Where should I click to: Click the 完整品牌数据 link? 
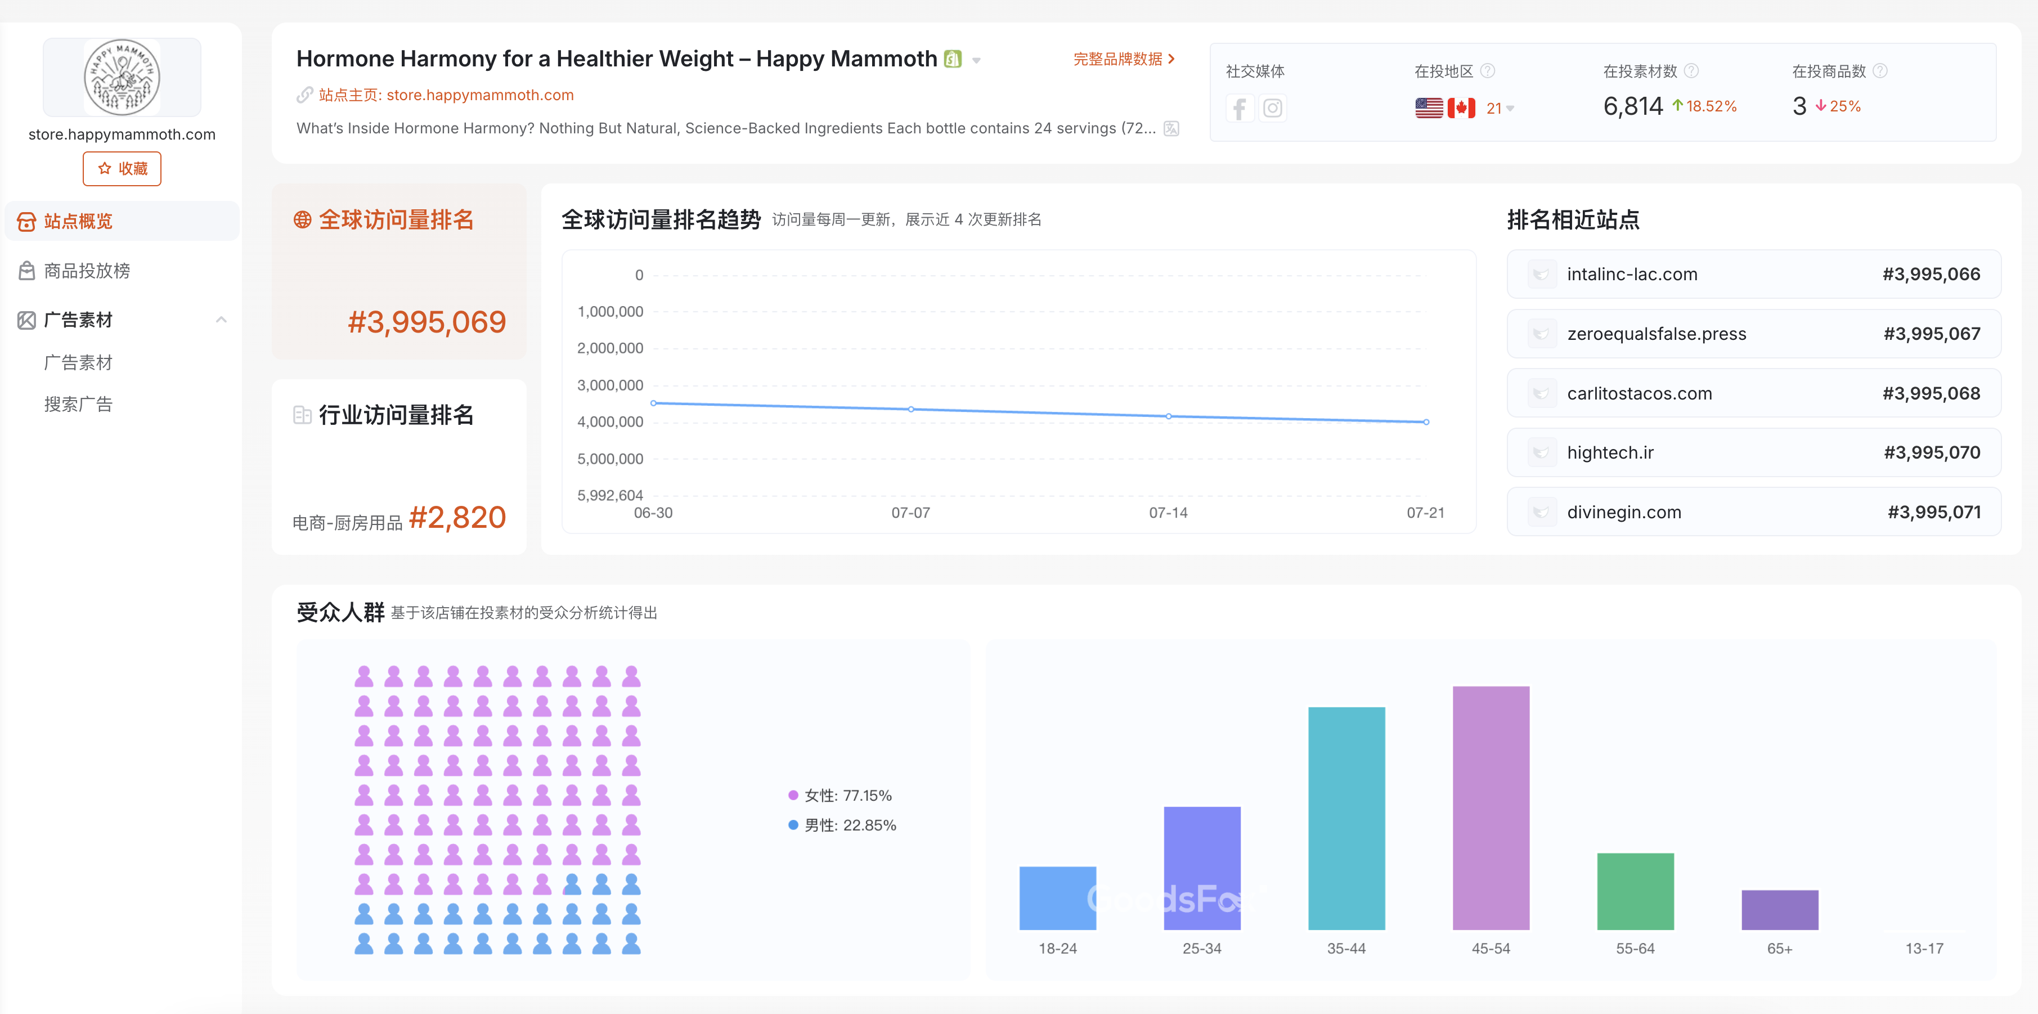click(1118, 59)
